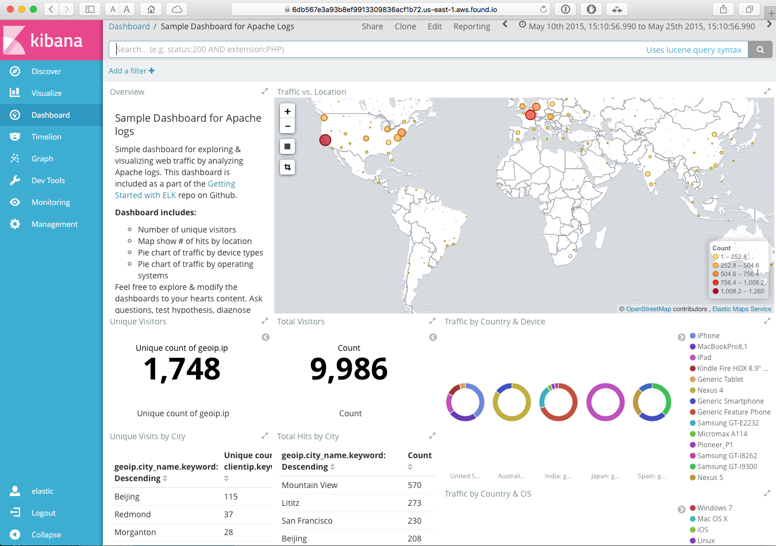Viewport: 776px width, 546px height.
Task: Expand the Total Visitors panel
Action: tap(432, 321)
